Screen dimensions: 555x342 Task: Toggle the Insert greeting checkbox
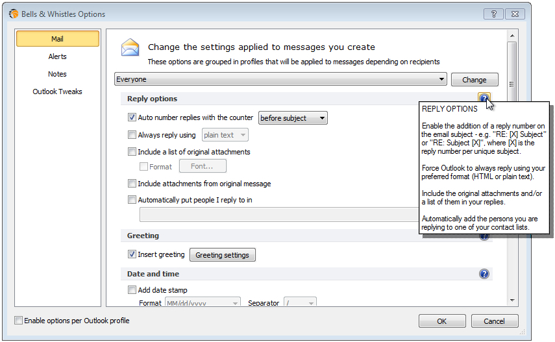[132, 254]
